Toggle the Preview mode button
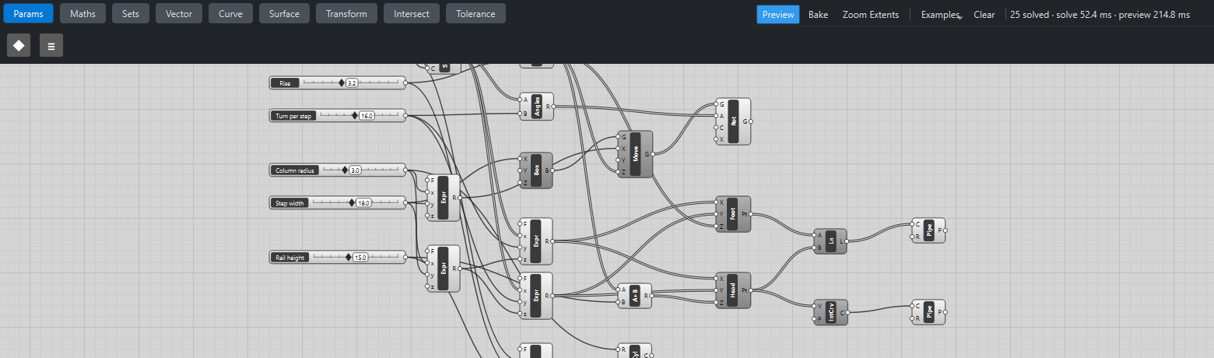 pyautogui.click(x=778, y=15)
